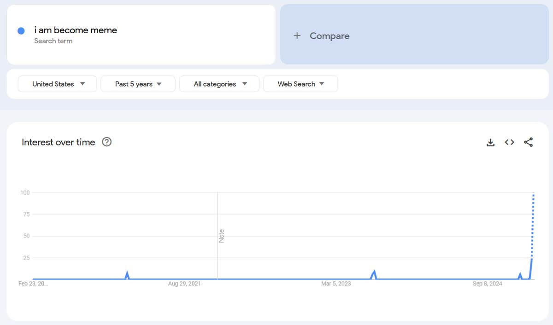Screen dimensions: 553x325
Task: Select the small spike before Aug 29, 2021
Action: [127, 274]
